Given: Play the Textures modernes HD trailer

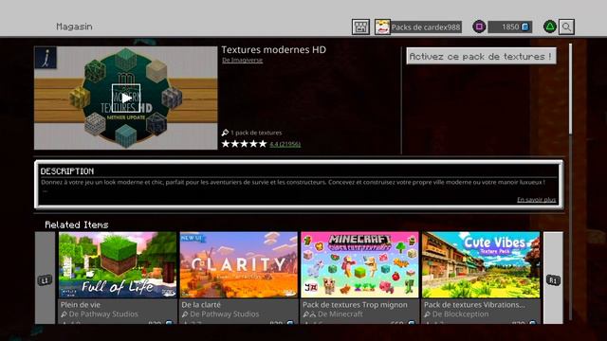Looking at the screenshot, I should coord(126,99).
